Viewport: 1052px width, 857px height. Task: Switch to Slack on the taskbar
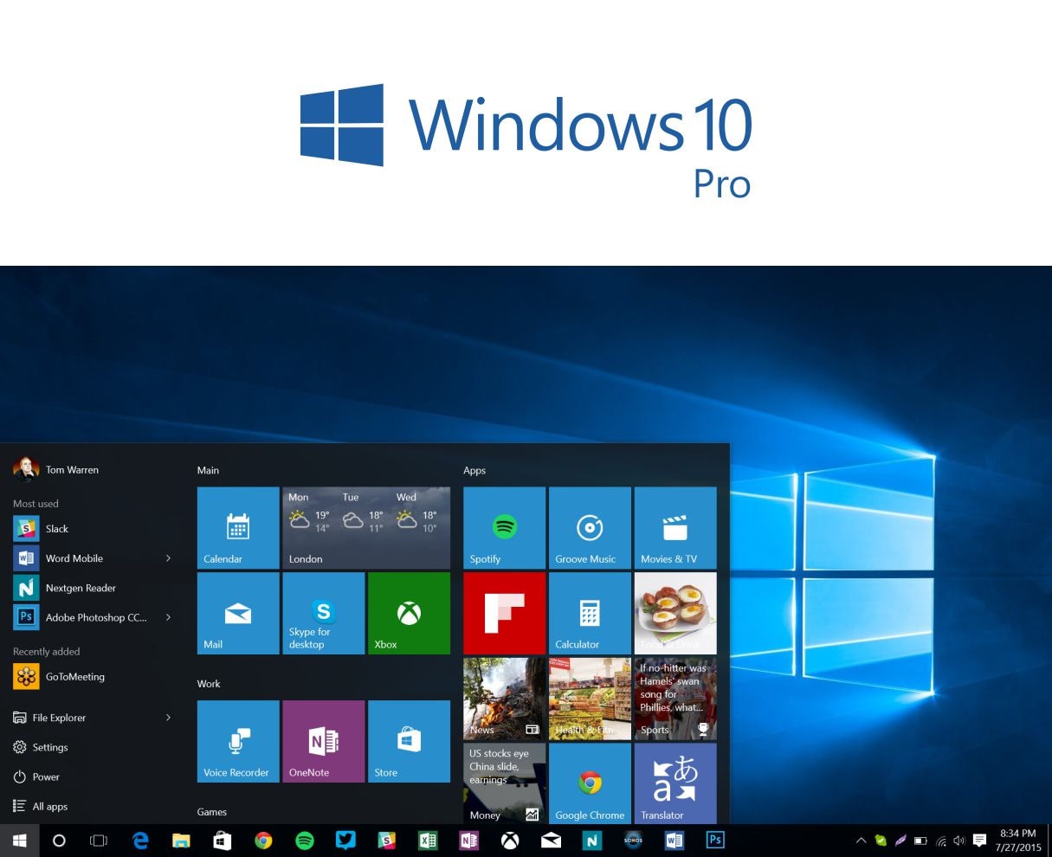386,841
